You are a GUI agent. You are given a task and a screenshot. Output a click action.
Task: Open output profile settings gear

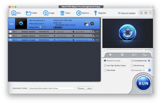pyautogui.click(x=92, y=24)
